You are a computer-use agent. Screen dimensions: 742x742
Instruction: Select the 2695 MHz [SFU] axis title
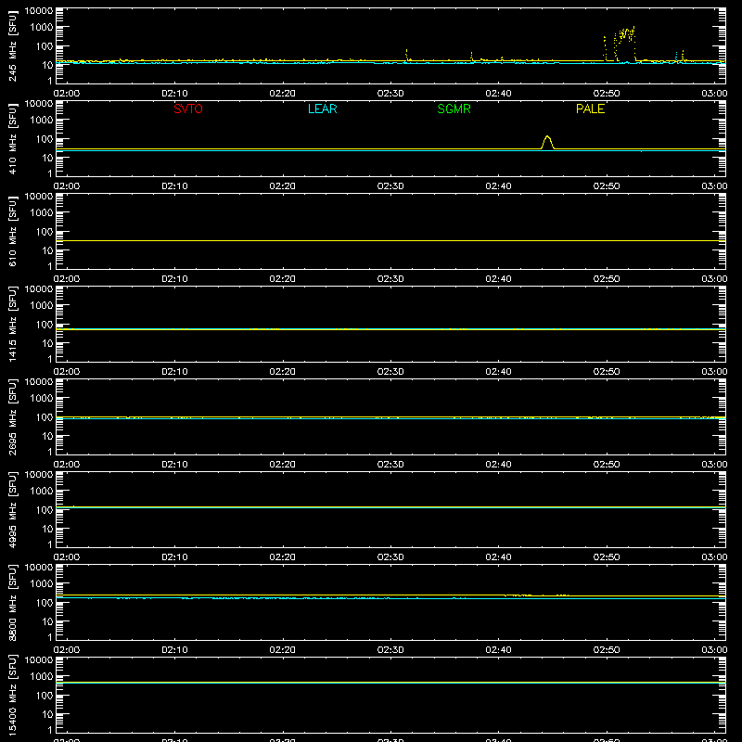coord(12,416)
